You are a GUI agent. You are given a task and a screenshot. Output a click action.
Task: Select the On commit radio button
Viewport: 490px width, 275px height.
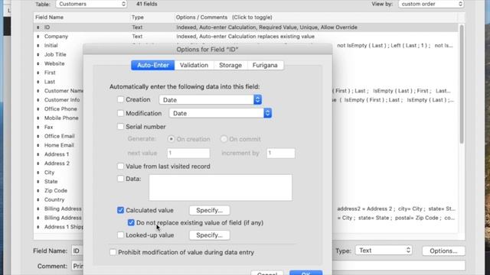click(224, 139)
